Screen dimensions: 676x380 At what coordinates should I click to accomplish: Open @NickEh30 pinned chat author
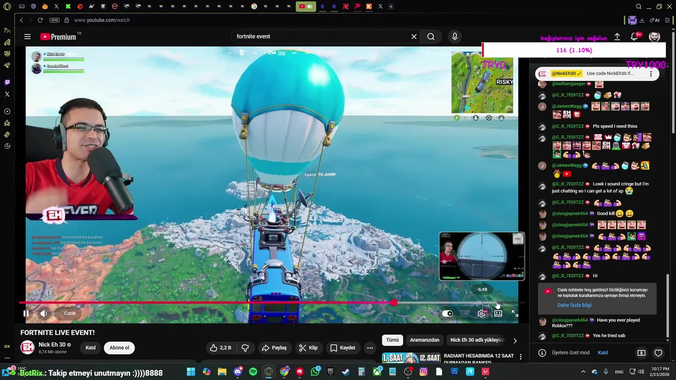tap(567, 74)
